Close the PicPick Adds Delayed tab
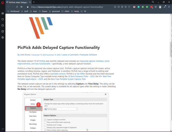 [30, 2]
